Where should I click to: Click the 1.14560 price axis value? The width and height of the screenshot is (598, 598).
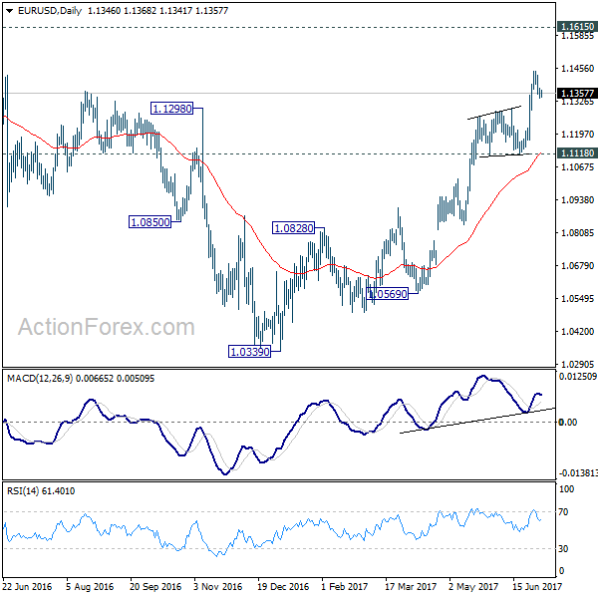[x=577, y=68]
